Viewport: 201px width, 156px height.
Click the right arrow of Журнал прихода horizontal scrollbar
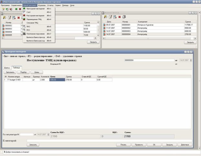point(195,38)
